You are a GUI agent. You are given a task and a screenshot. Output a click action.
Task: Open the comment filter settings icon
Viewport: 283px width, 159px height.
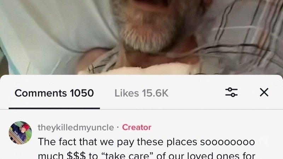click(231, 92)
